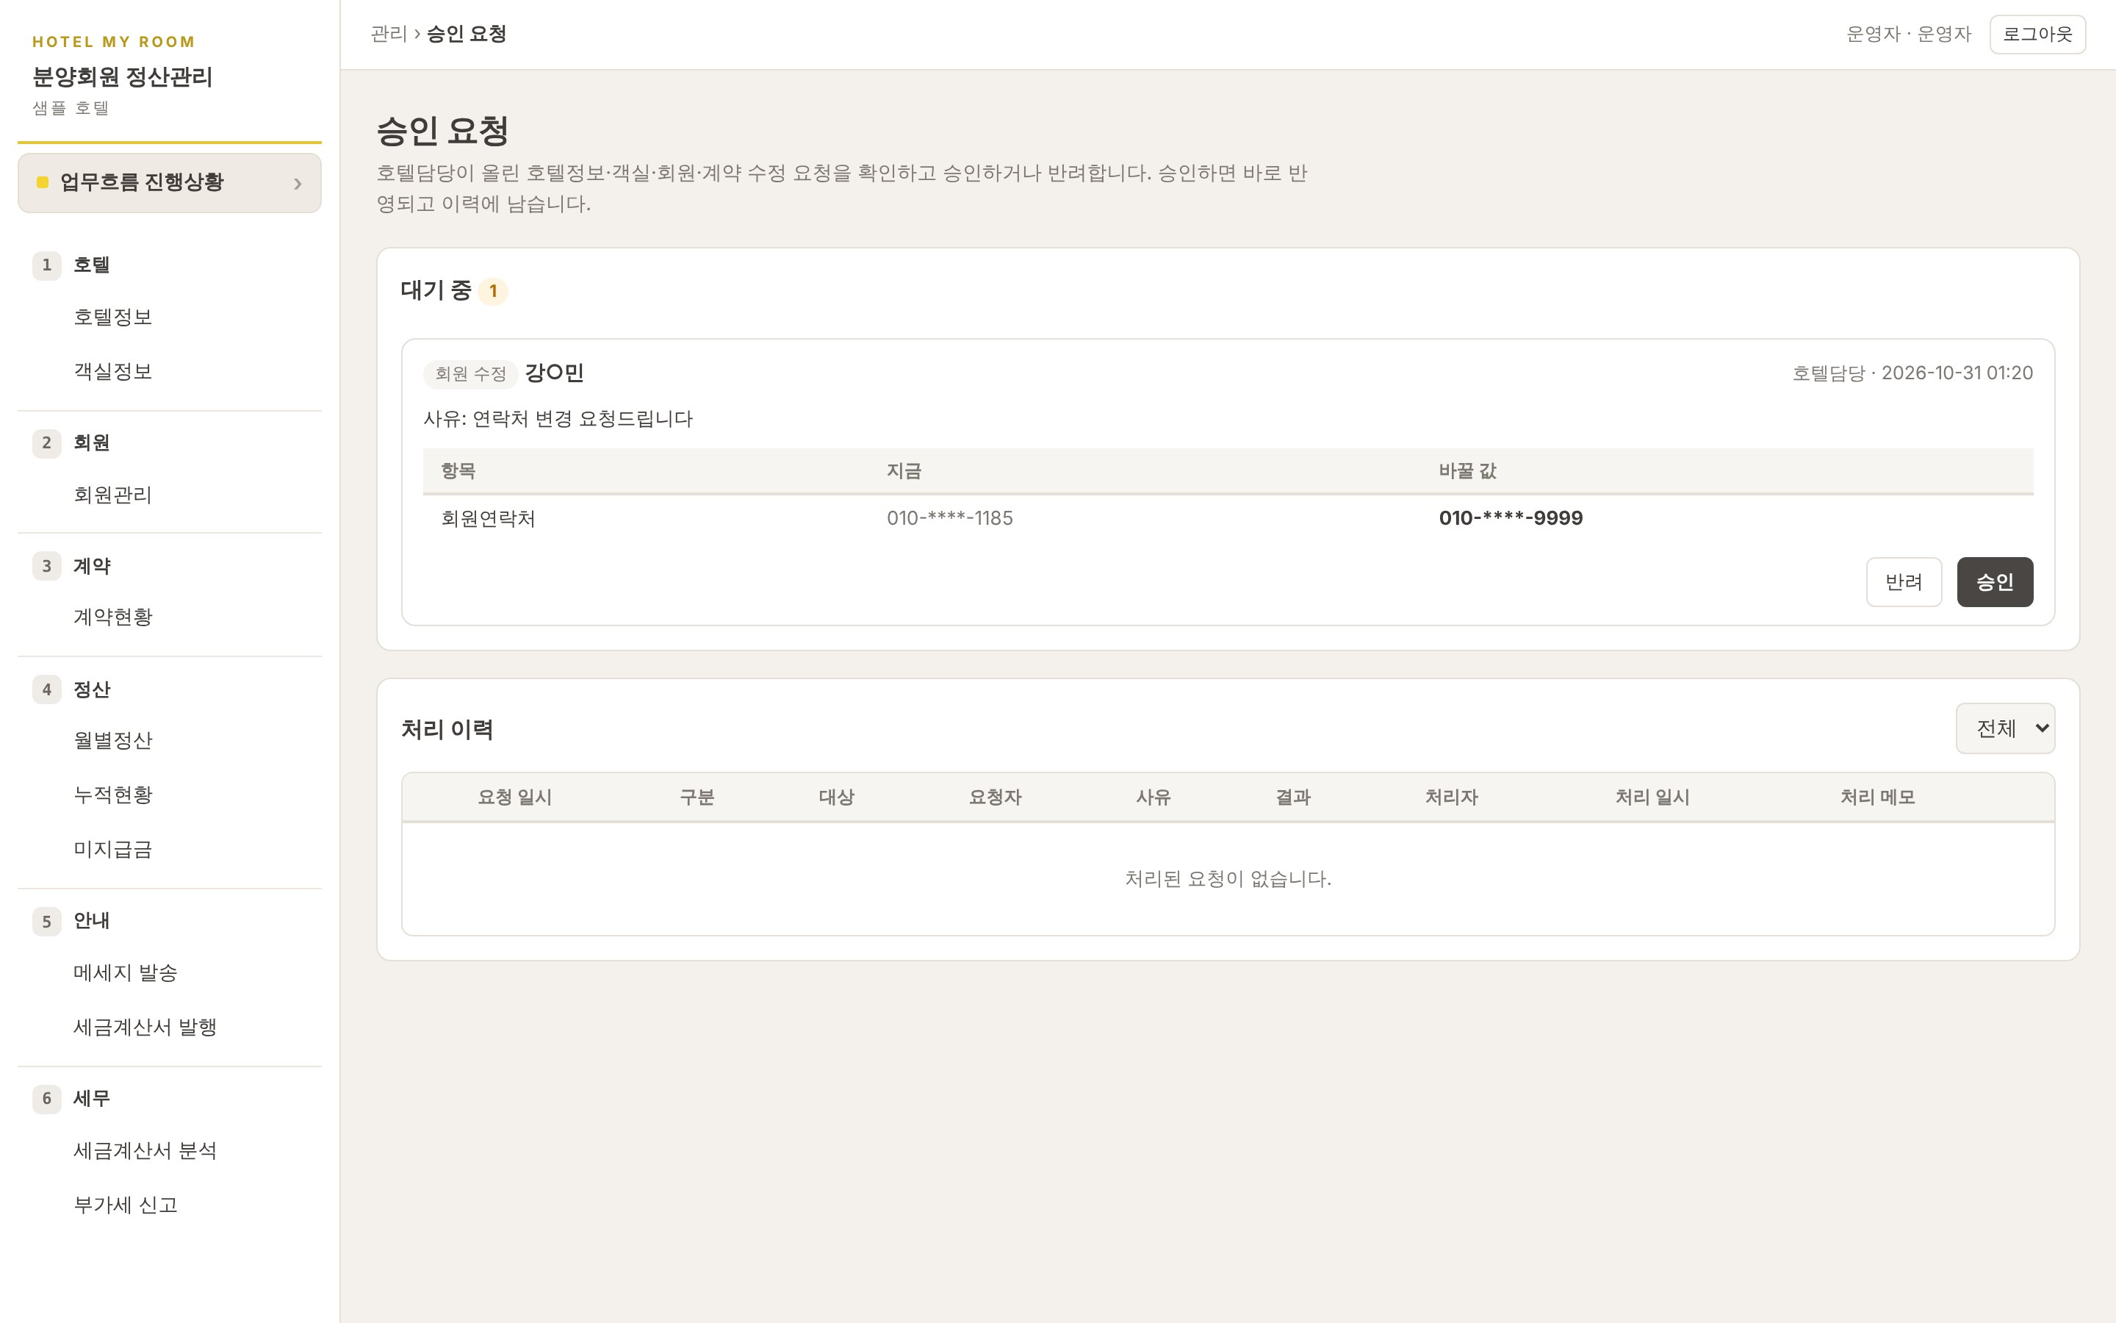2116x1323 pixels.
Task: Go to 관리 in the breadcrumb
Action: (388, 34)
